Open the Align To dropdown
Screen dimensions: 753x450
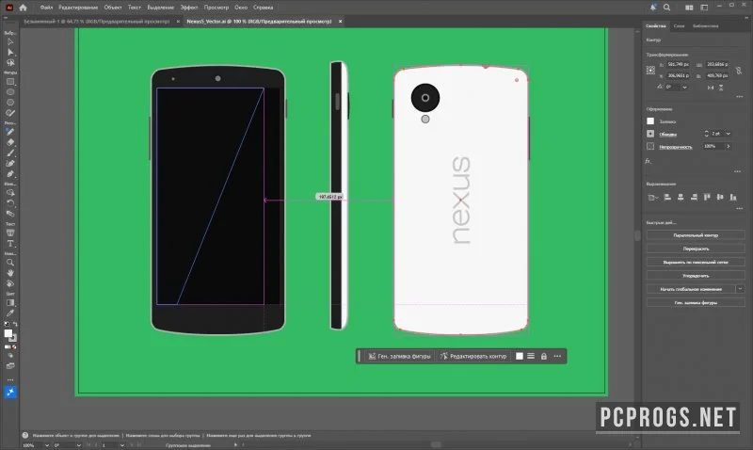652,197
